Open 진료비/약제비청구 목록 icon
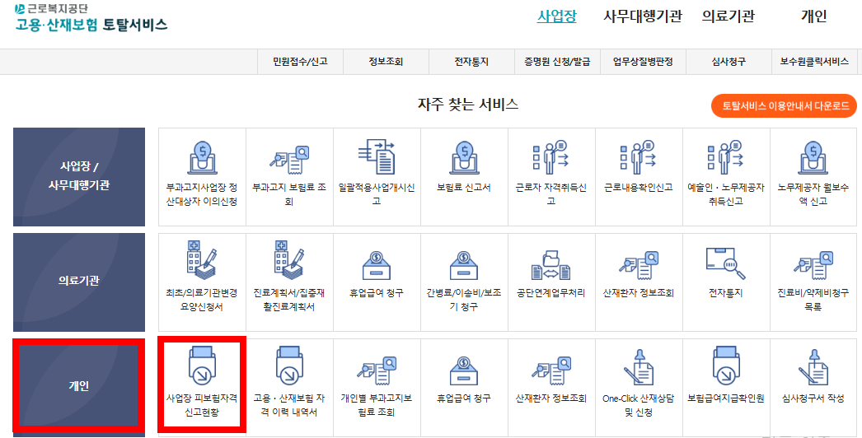Screen dimensions: 862x438 pos(813,265)
